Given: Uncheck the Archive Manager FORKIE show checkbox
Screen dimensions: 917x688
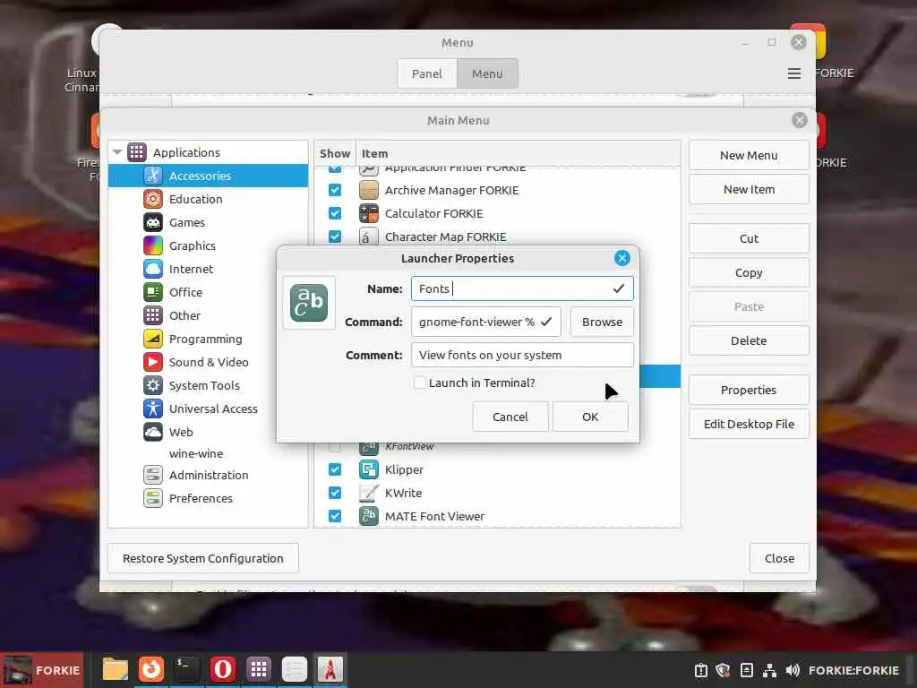Looking at the screenshot, I should [x=335, y=190].
